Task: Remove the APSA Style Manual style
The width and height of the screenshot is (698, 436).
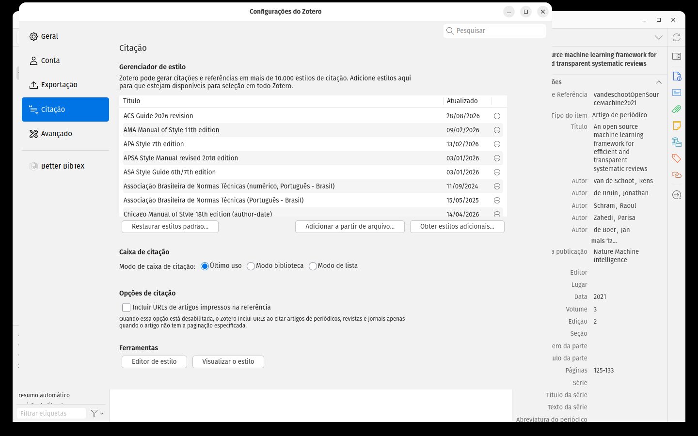Action: click(497, 158)
